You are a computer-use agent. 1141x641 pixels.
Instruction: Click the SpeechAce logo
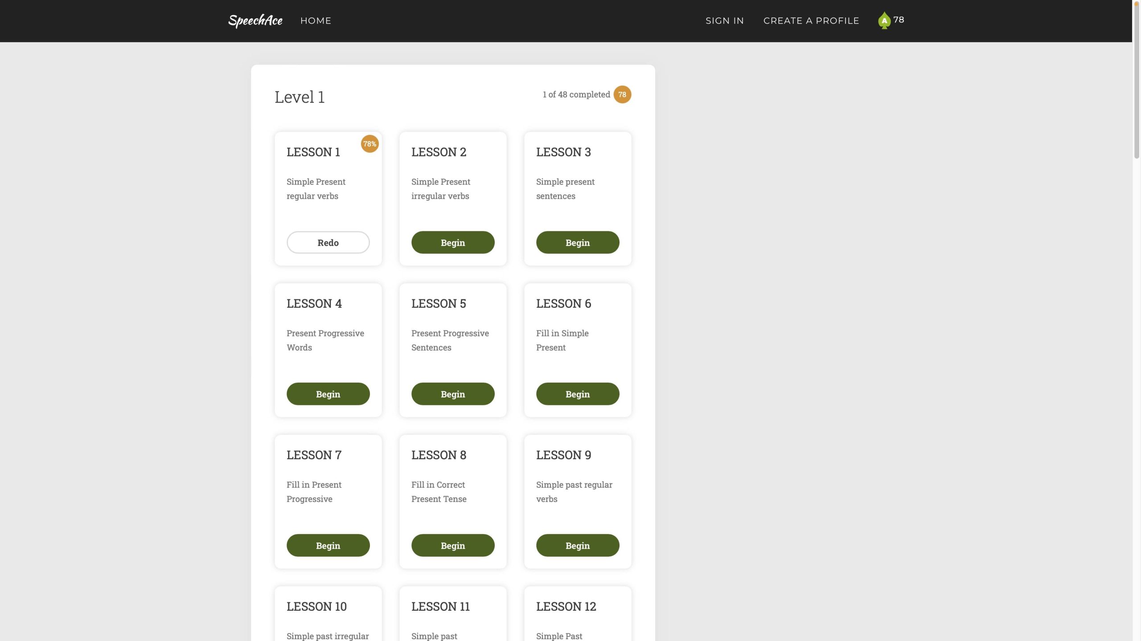(x=255, y=20)
